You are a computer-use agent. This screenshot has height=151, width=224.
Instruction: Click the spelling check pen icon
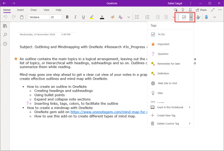pyautogui.click(x=198, y=17)
